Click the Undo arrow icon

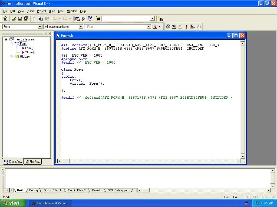[55, 19]
